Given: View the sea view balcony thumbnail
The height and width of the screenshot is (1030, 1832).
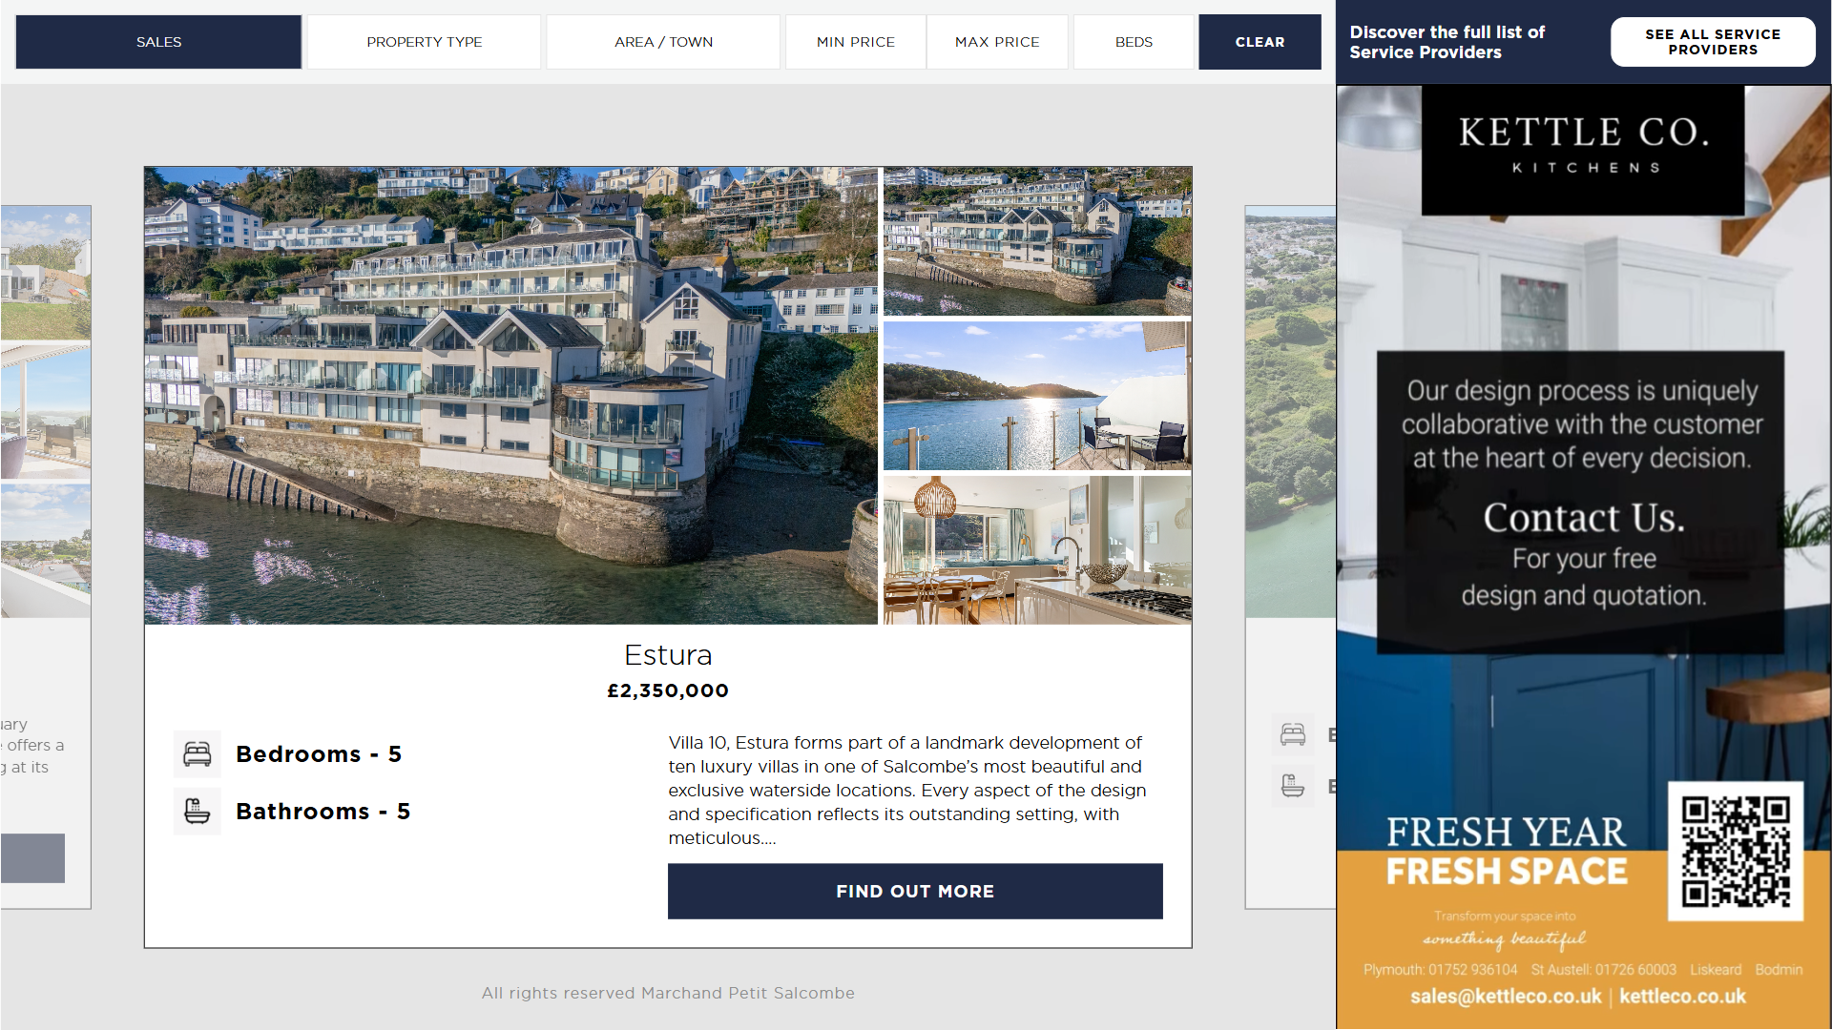Looking at the screenshot, I should [1037, 396].
